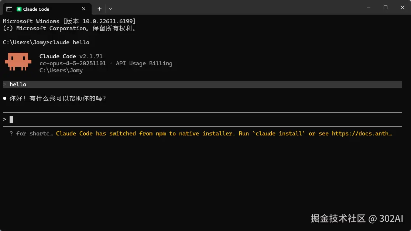Click the white bullet before response

5,98
